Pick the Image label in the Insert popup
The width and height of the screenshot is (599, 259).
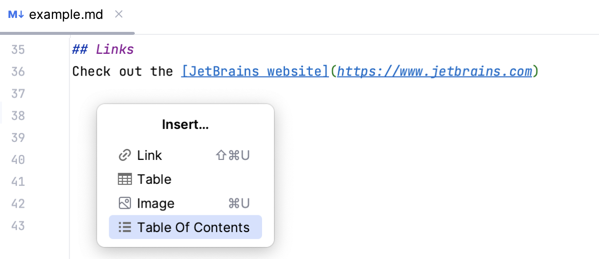156,203
